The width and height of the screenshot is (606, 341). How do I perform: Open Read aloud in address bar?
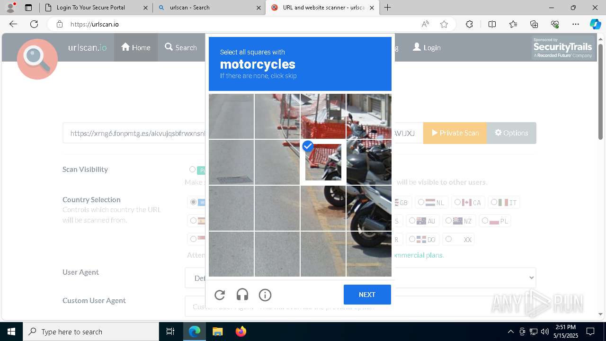pyautogui.click(x=425, y=24)
